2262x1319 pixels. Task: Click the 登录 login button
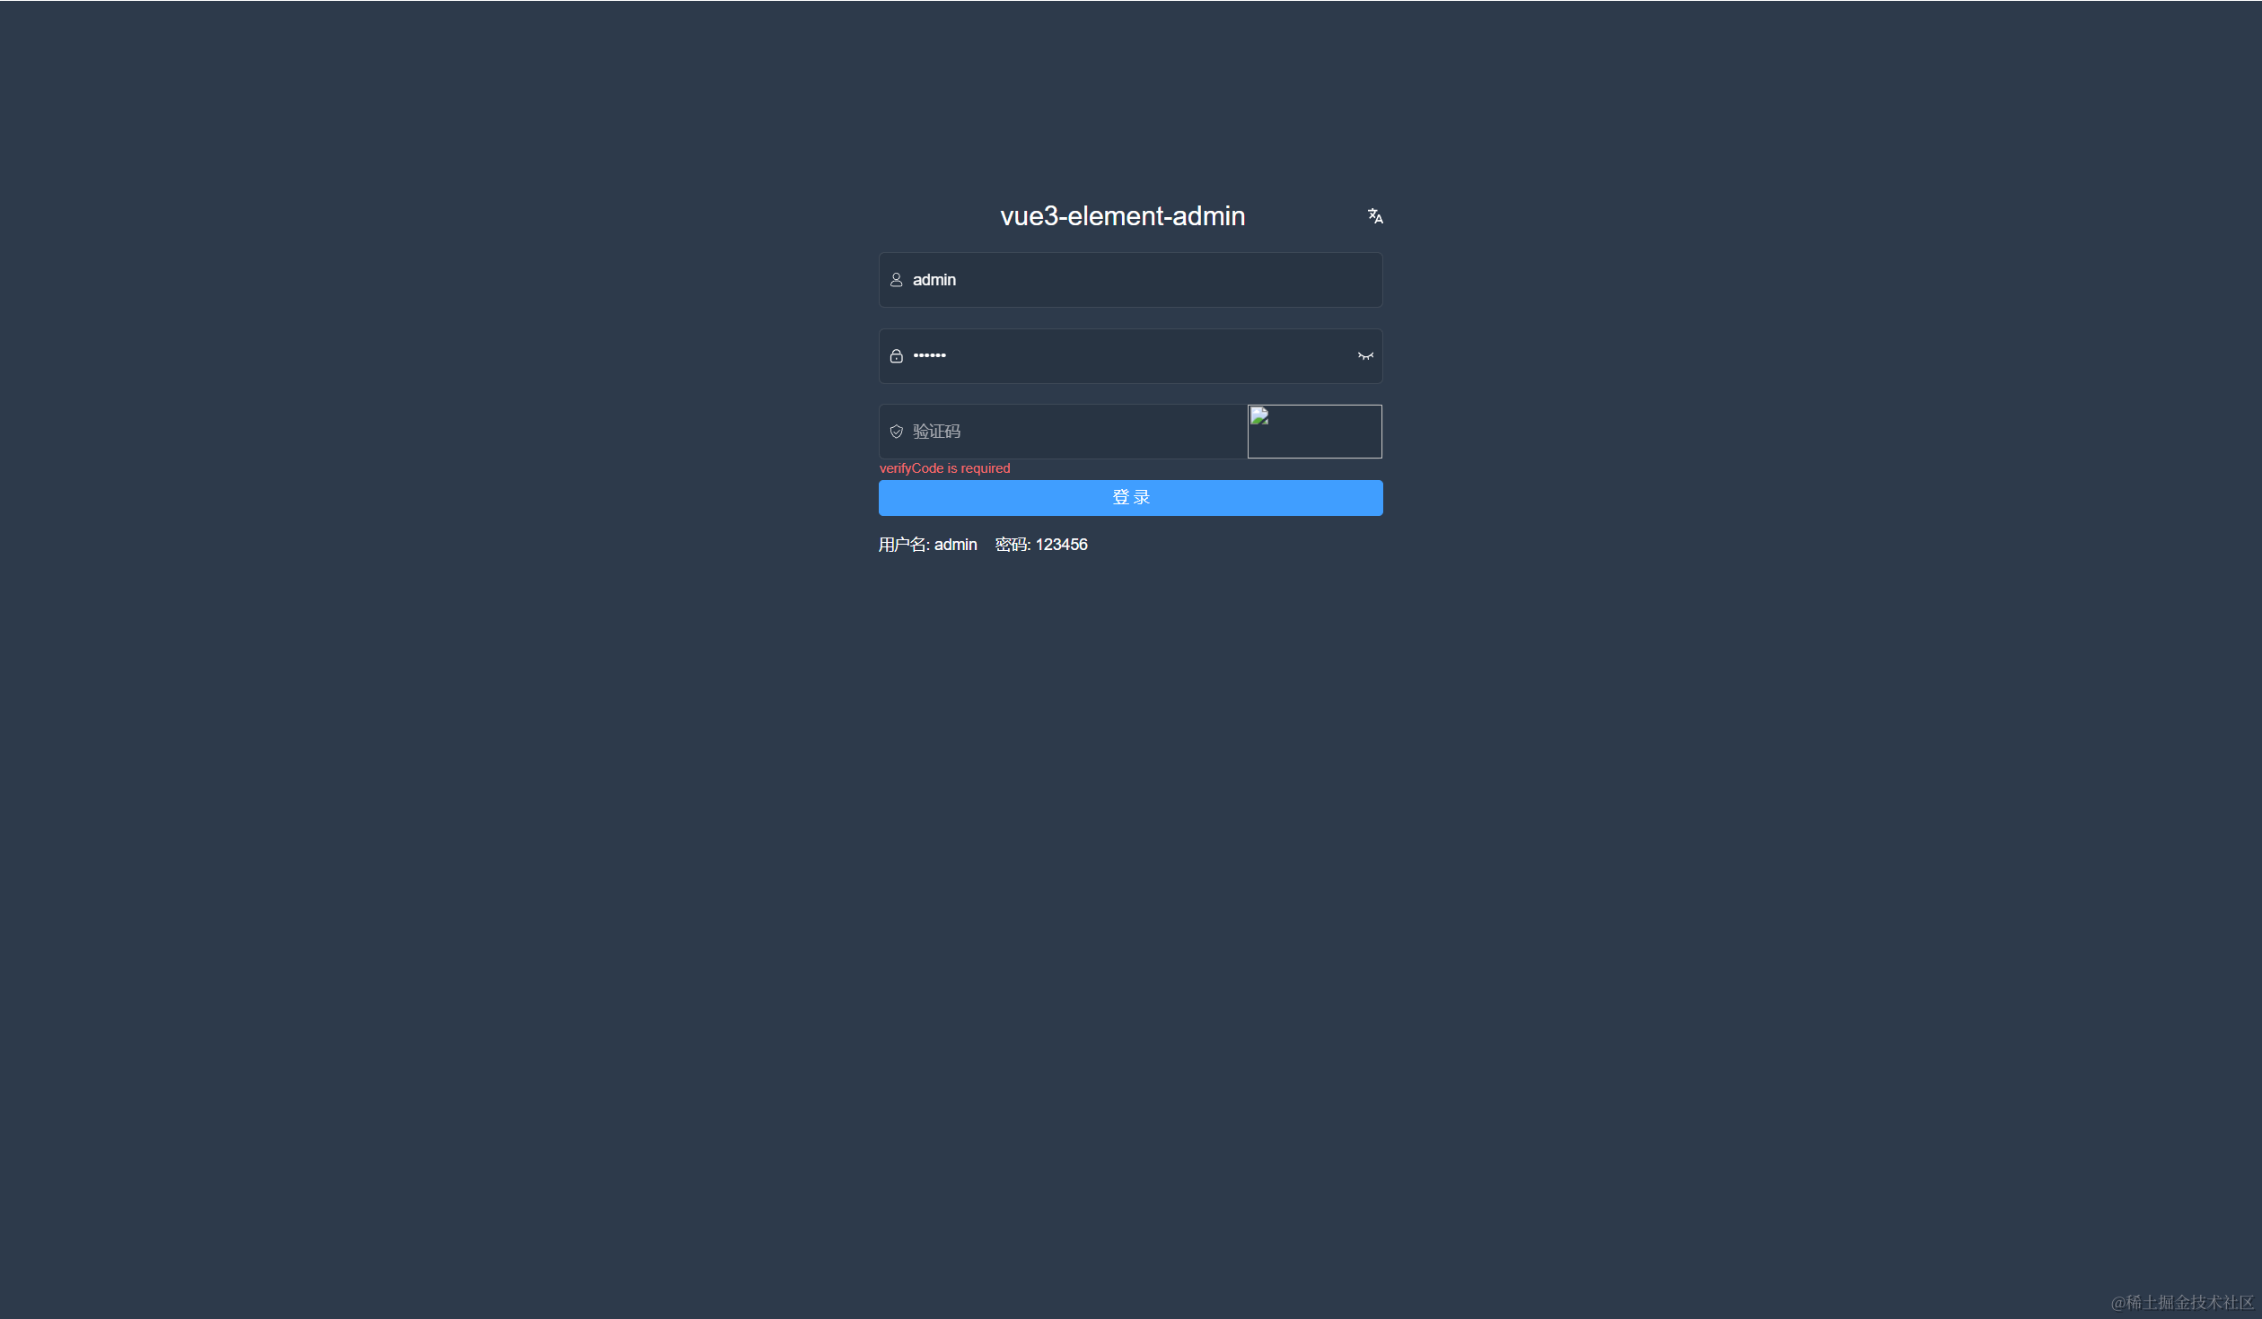click(x=1131, y=498)
